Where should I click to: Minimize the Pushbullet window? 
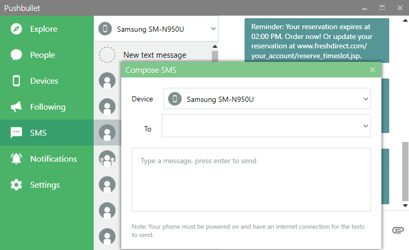click(364, 8)
